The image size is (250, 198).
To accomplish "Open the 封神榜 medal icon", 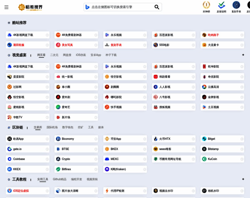I will [x=206, y=5].
